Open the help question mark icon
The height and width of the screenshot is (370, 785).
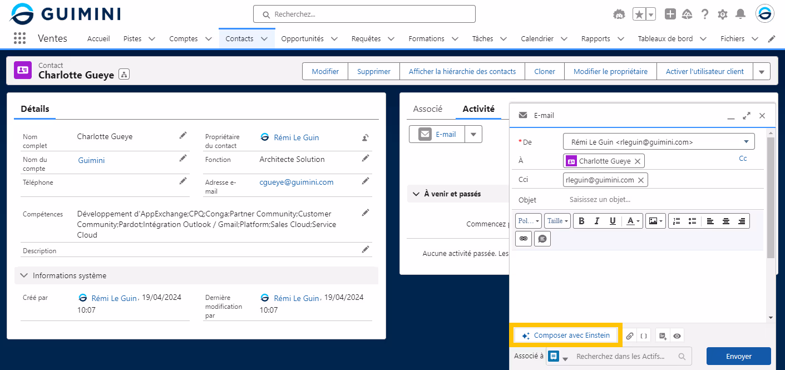pos(705,14)
